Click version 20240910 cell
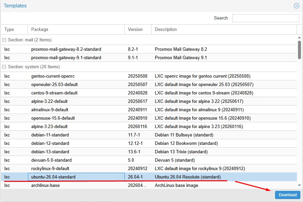This screenshot has width=303, height=202. coord(138,118)
